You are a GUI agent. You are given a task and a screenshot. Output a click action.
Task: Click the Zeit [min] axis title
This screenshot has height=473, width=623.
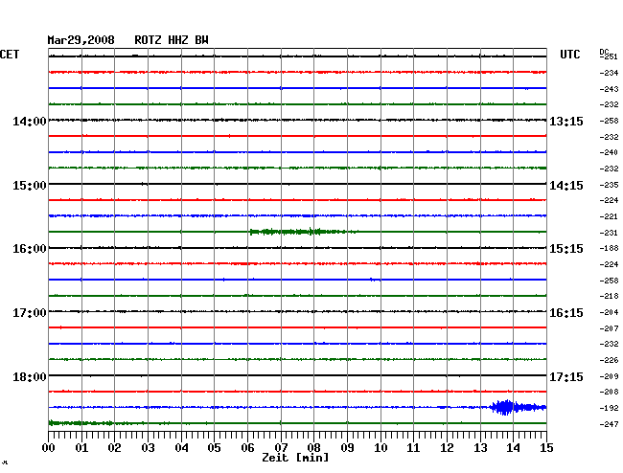(x=295, y=458)
